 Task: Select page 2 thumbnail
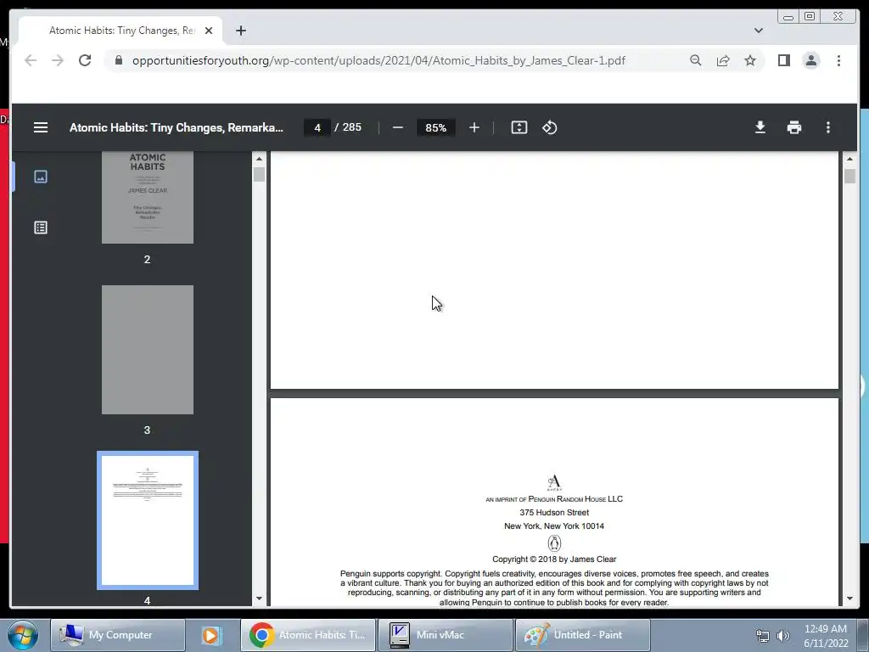(x=148, y=197)
